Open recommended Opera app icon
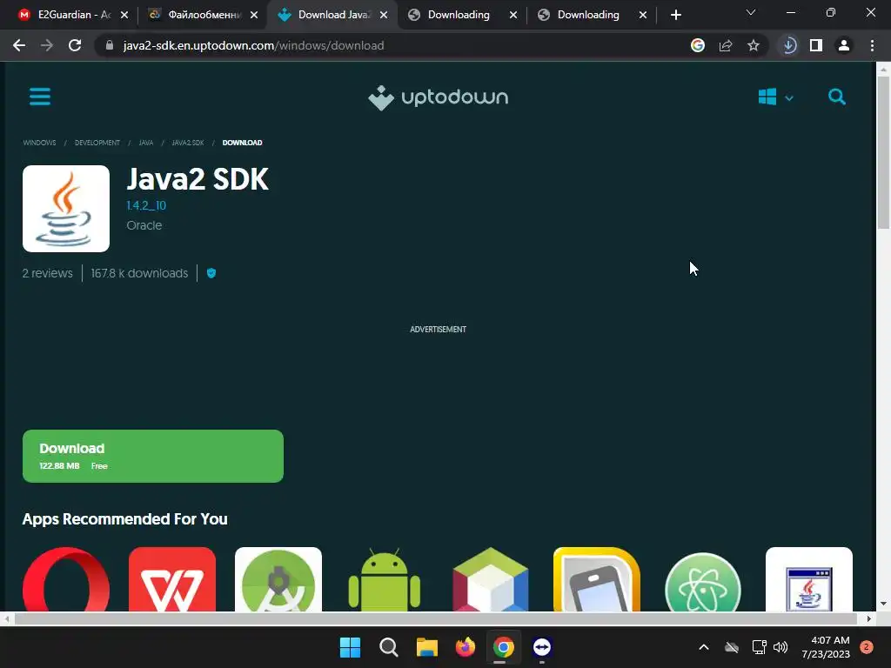 pyautogui.click(x=66, y=579)
